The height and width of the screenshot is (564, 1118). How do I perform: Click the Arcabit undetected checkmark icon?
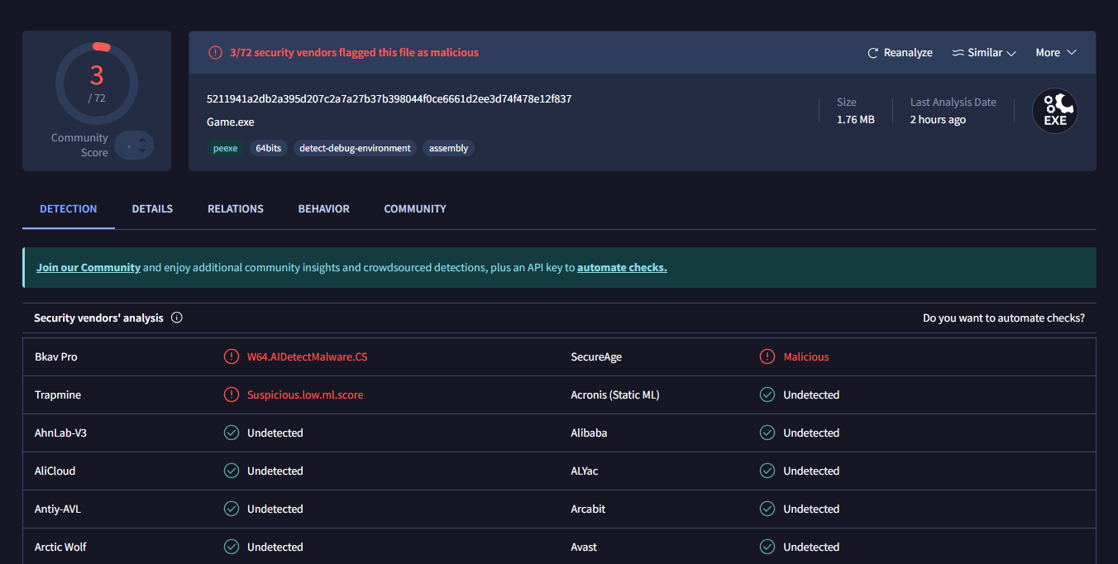pyautogui.click(x=767, y=509)
